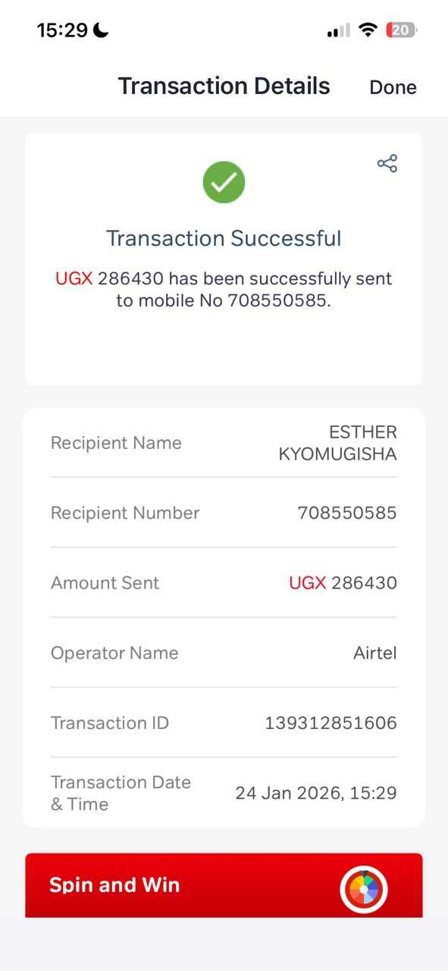Tap the Transaction Successful heading
The width and height of the screenshot is (448, 971).
click(x=224, y=238)
